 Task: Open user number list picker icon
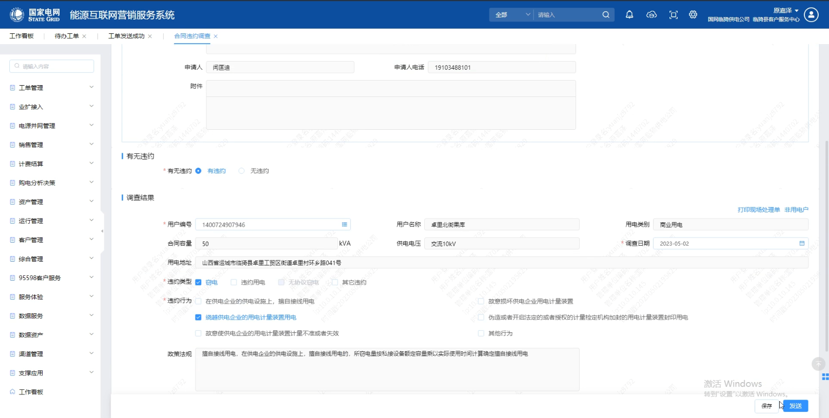(x=344, y=225)
